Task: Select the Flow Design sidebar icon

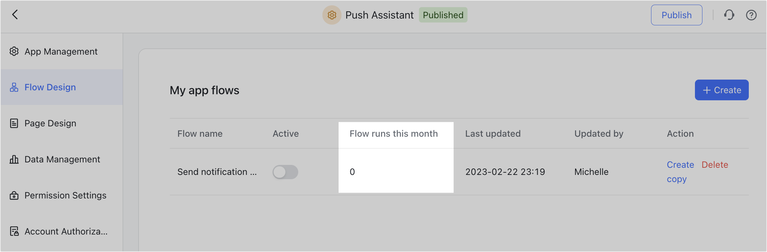Action: 14,87
